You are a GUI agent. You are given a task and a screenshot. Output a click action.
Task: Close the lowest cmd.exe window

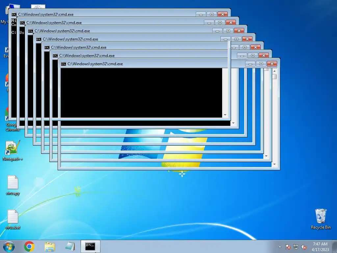click(x=272, y=64)
